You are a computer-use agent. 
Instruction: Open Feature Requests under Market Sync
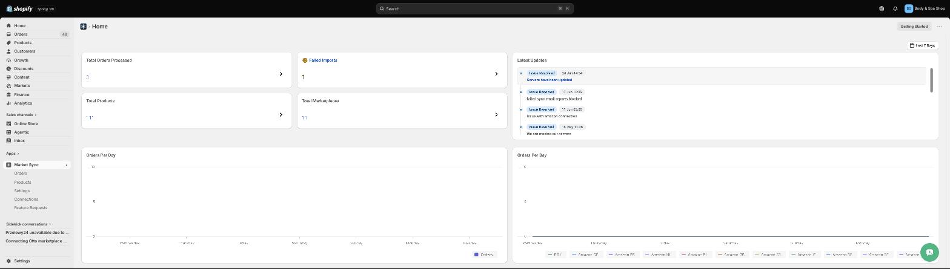pyautogui.click(x=31, y=207)
